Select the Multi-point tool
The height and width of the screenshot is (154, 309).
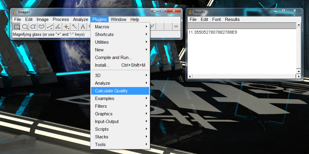[x=66, y=27]
